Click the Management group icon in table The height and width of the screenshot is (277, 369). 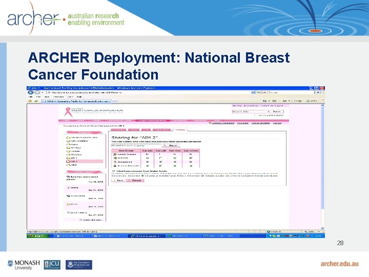tap(115, 162)
